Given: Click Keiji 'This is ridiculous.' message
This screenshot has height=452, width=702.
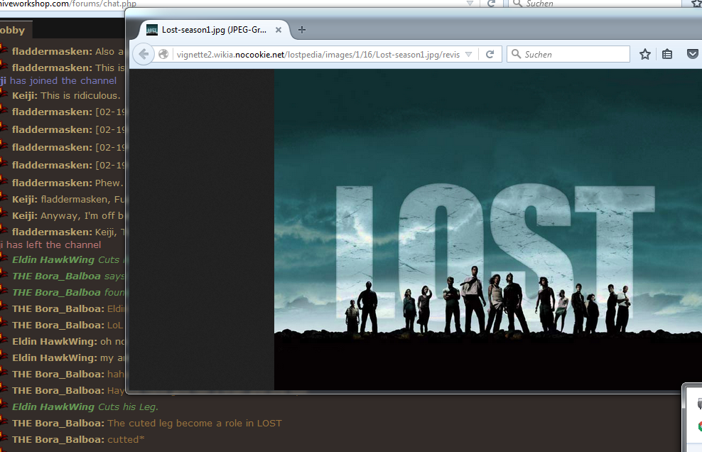Looking at the screenshot, I should 66,95.
